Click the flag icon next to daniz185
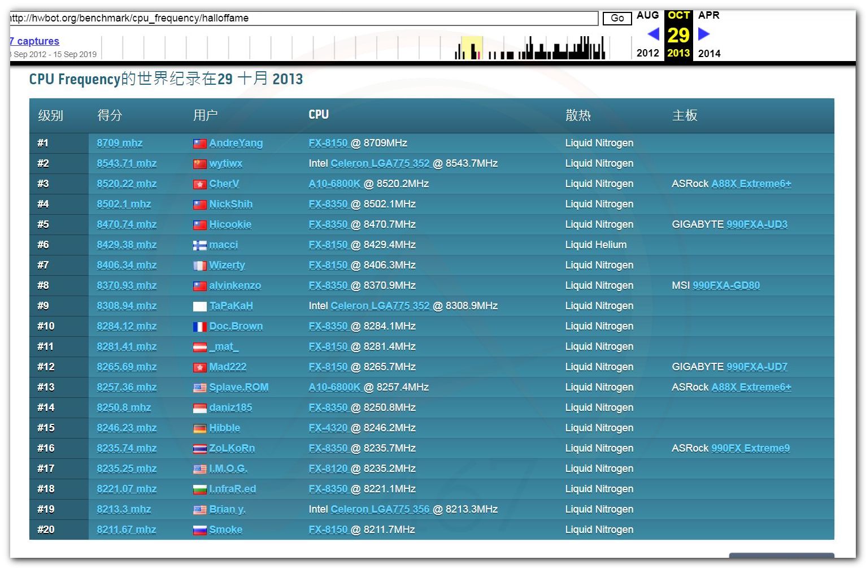Viewport: 866px width, 568px height. [x=199, y=408]
